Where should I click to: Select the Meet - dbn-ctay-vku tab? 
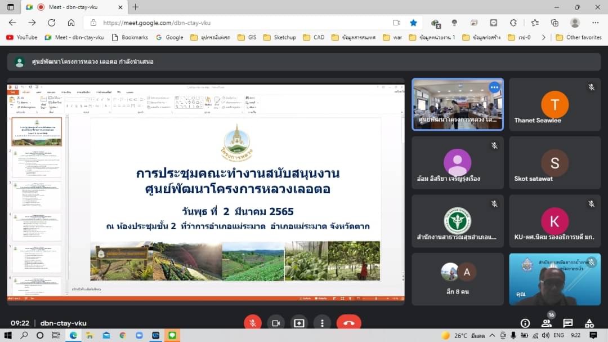[x=74, y=7]
